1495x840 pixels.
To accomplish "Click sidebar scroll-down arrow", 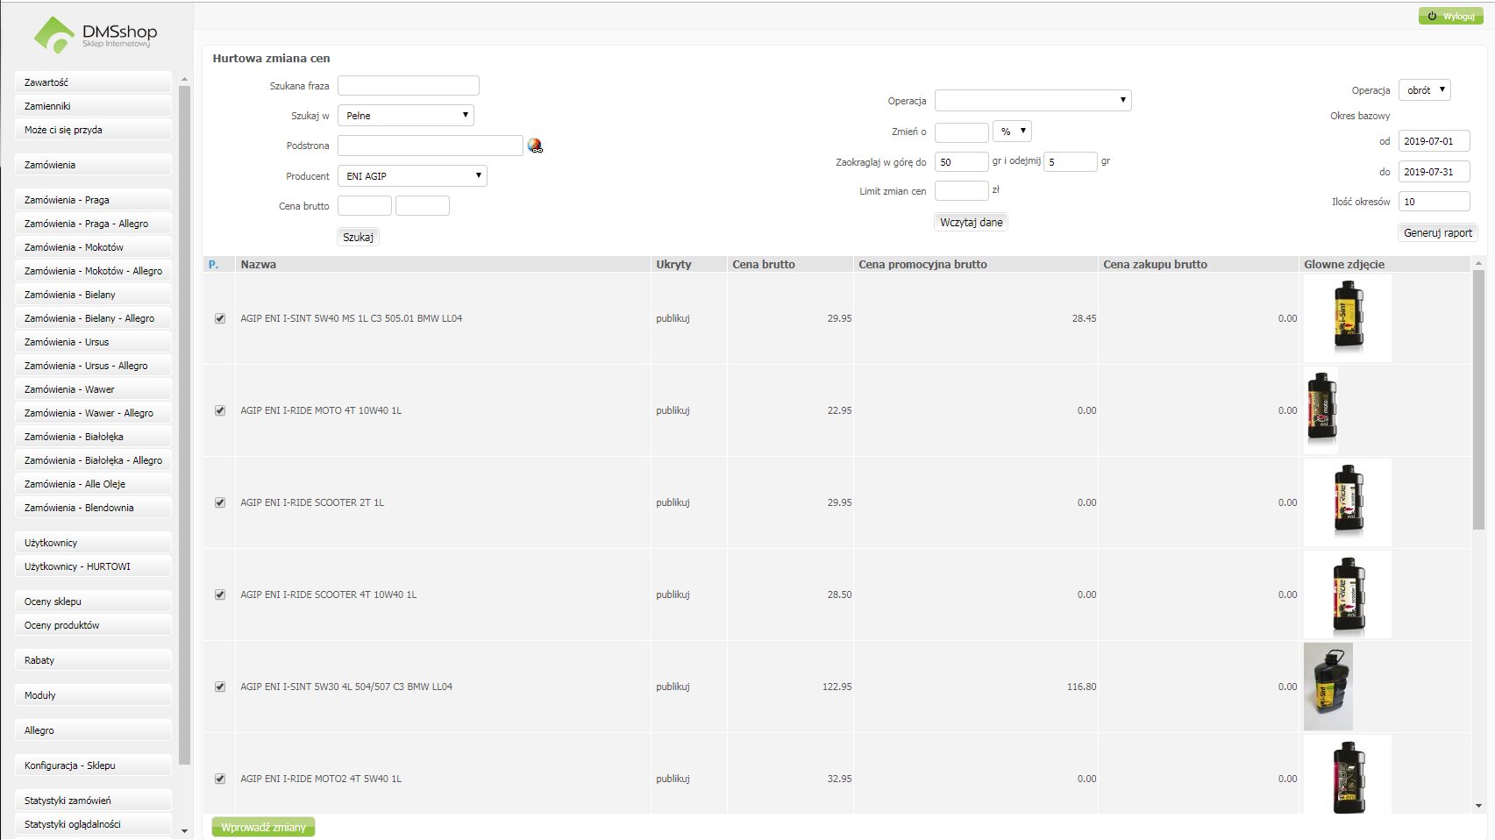I will tap(184, 830).
